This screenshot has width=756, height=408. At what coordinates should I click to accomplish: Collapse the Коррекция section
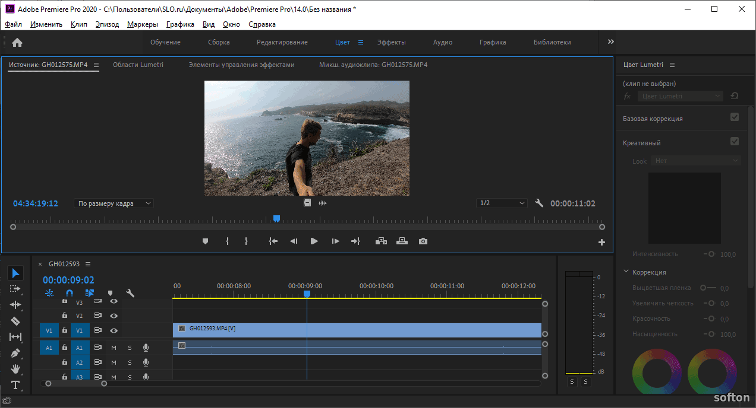(x=626, y=272)
